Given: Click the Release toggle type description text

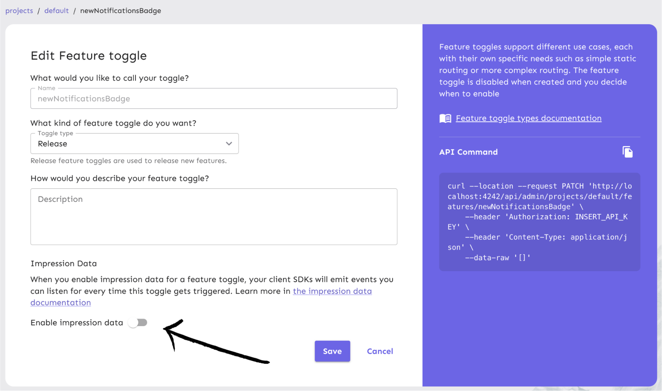Looking at the screenshot, I should click(128, 161).
